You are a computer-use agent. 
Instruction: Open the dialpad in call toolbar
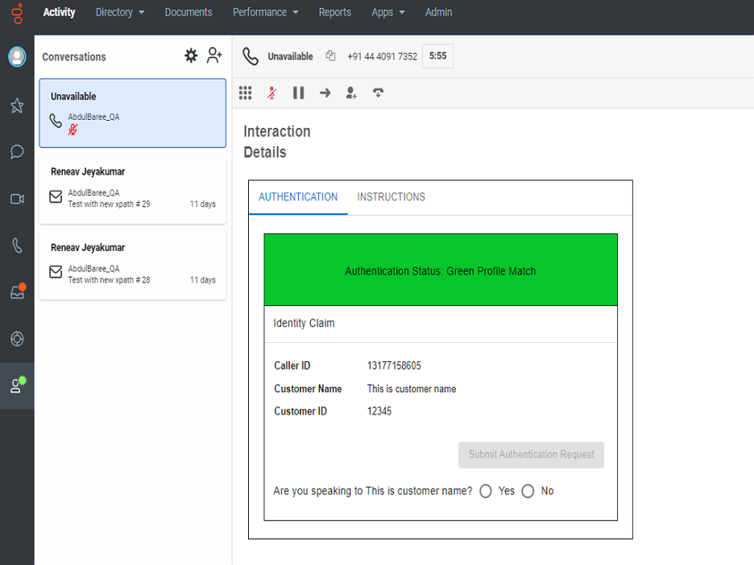pyautogui.click(x=246, y=93)
